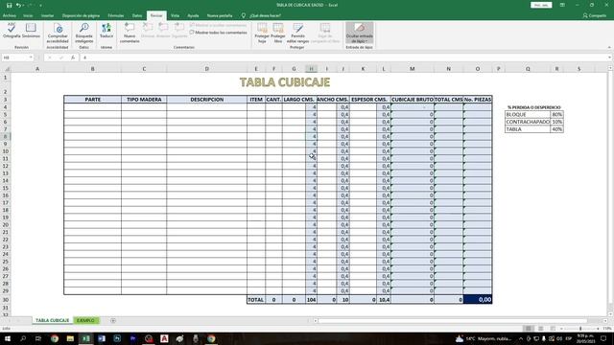
Task: Switch to the Datos tab
Action: pos(137,15)
